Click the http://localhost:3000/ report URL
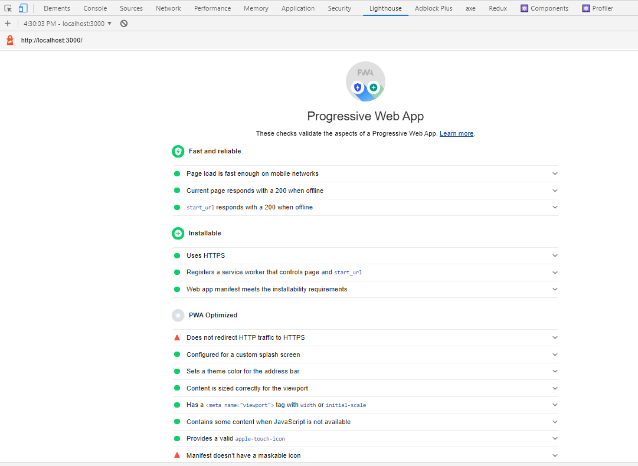Viewport: 638px width, 466px height. click(52, 40)
